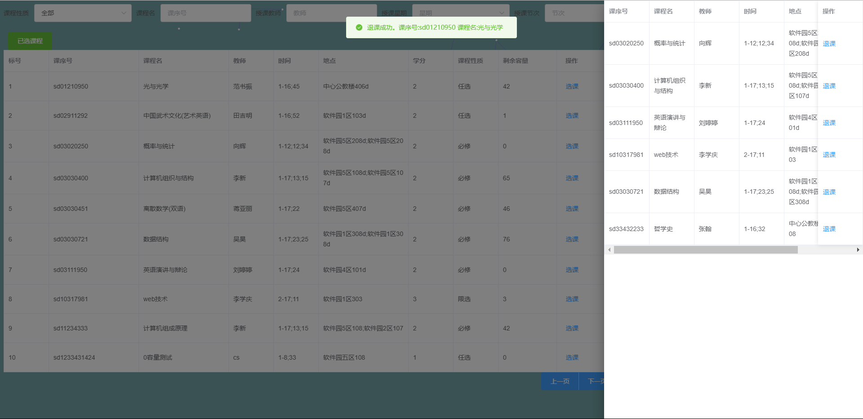Click the 限选 cell in the web技术 row
Image resolution: width=863 pixels, height=419 pixels.
click(464, 299)
